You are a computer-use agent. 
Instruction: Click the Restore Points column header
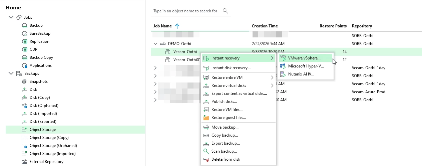(333, 26)
